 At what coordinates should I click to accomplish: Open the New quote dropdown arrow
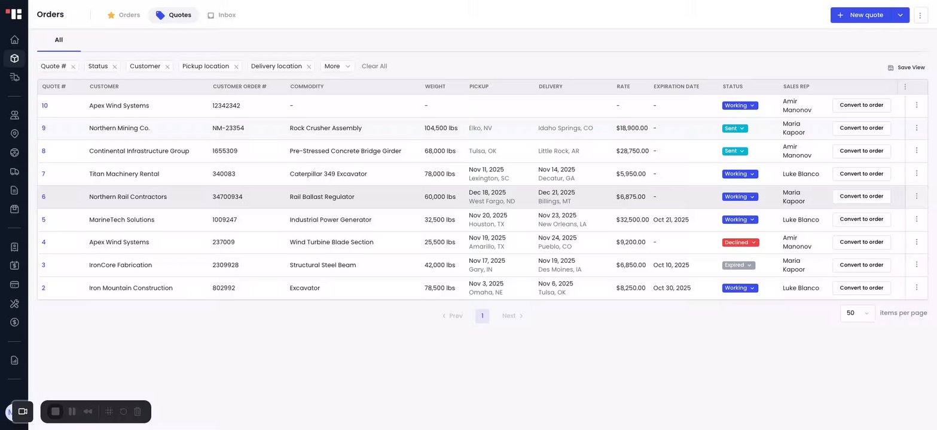click(900, 15)
